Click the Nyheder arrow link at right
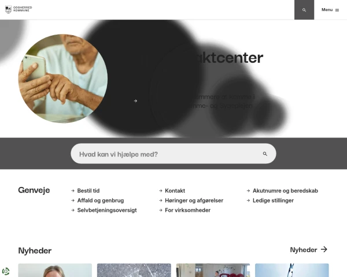Image resolution: width=347 pixels, height=277 pixels. (x=309, y=250)
